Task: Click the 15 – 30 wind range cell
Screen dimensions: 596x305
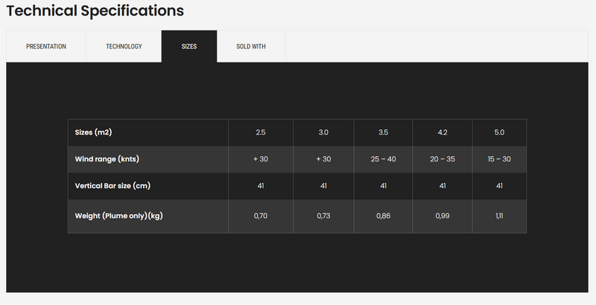Action: click(499, 159)
